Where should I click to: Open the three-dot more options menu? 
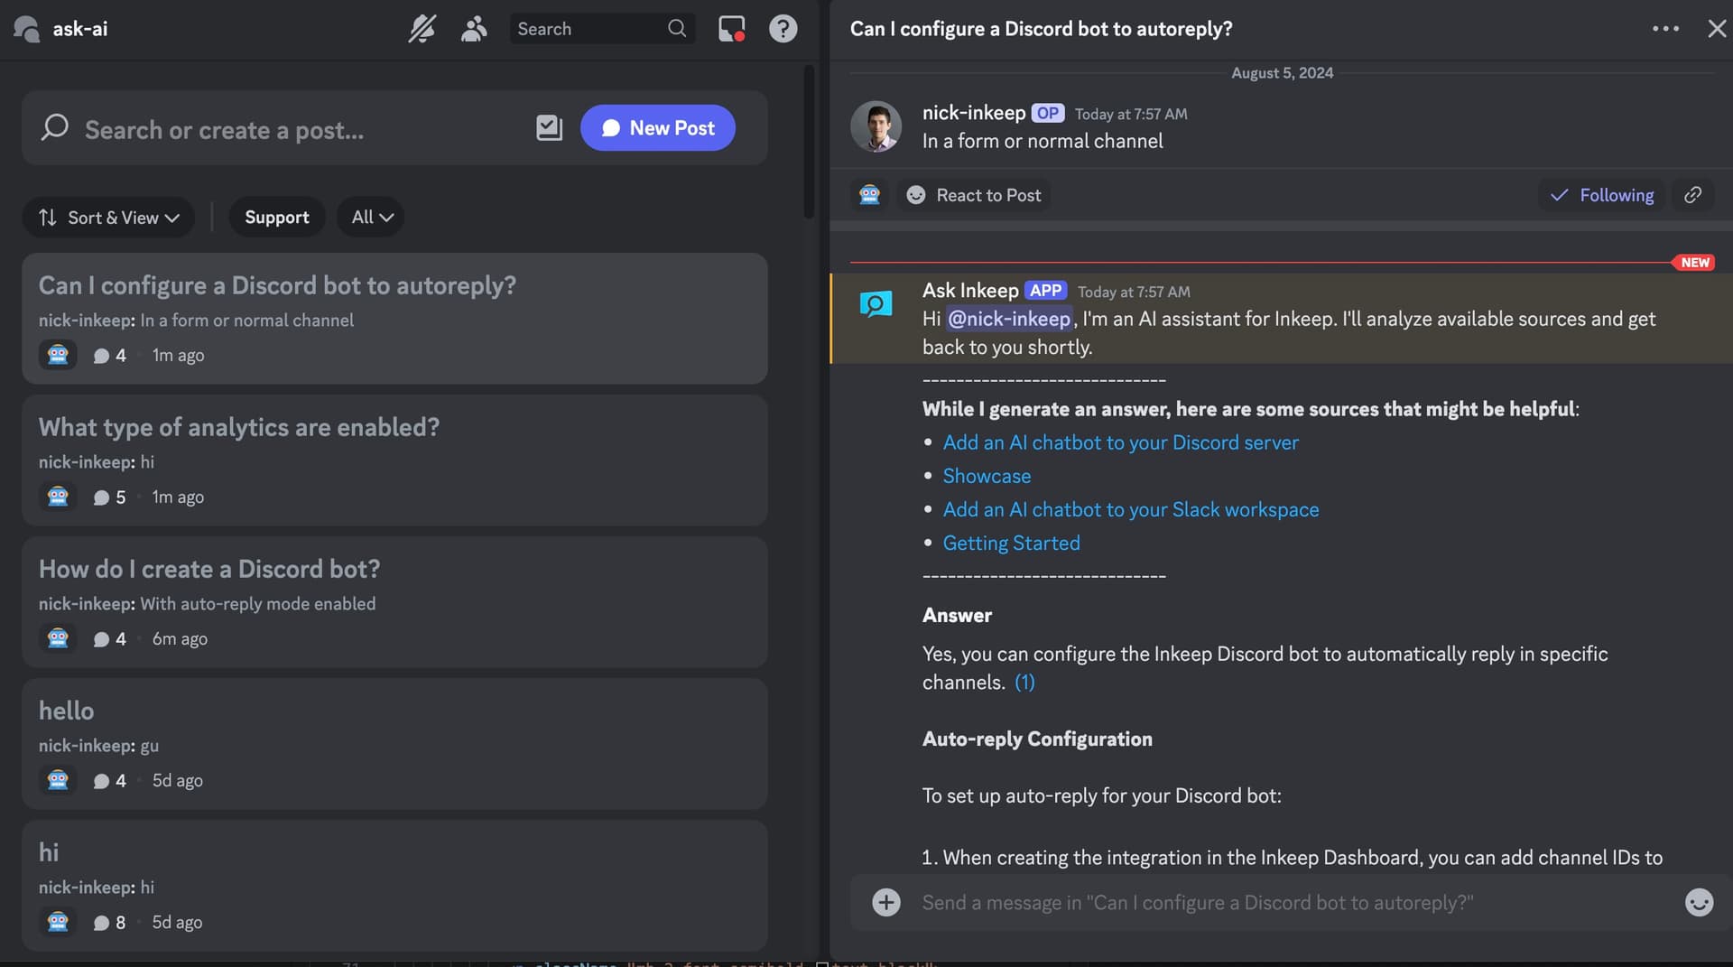pos(1665,29)
